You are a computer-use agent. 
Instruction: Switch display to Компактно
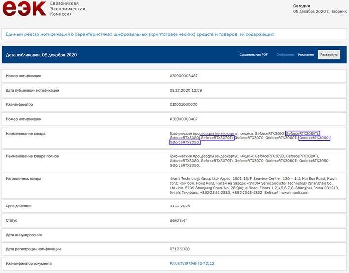point(306,55)
